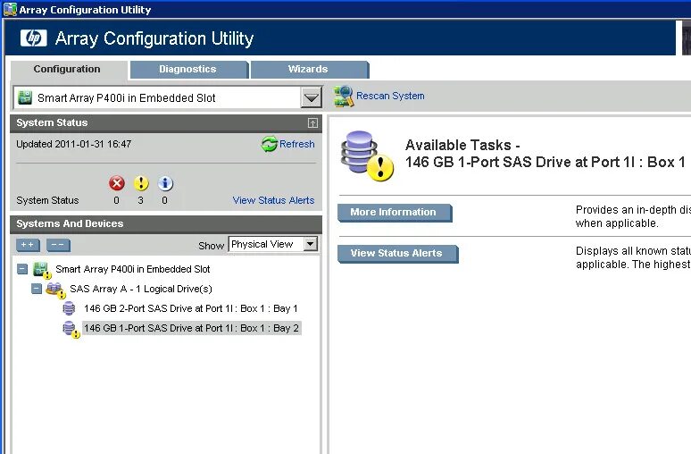
Task: Open the Show view dropdown set to Physical View
Action: pyautogui.click(x=273, y=244)
